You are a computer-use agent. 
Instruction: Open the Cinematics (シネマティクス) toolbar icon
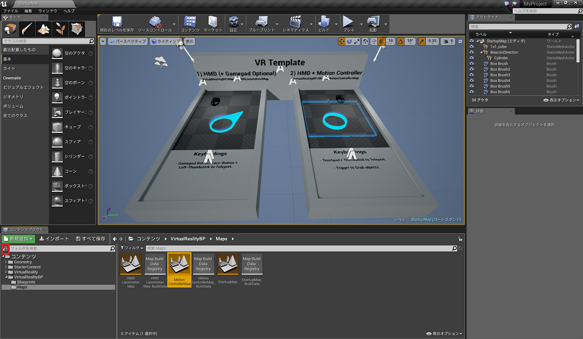(x=296, y=25)
